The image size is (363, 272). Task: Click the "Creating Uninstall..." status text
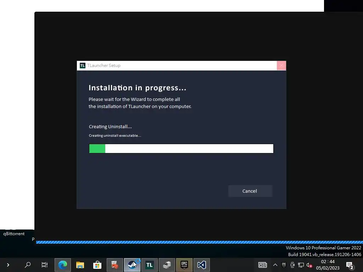[x=110, y=127]
